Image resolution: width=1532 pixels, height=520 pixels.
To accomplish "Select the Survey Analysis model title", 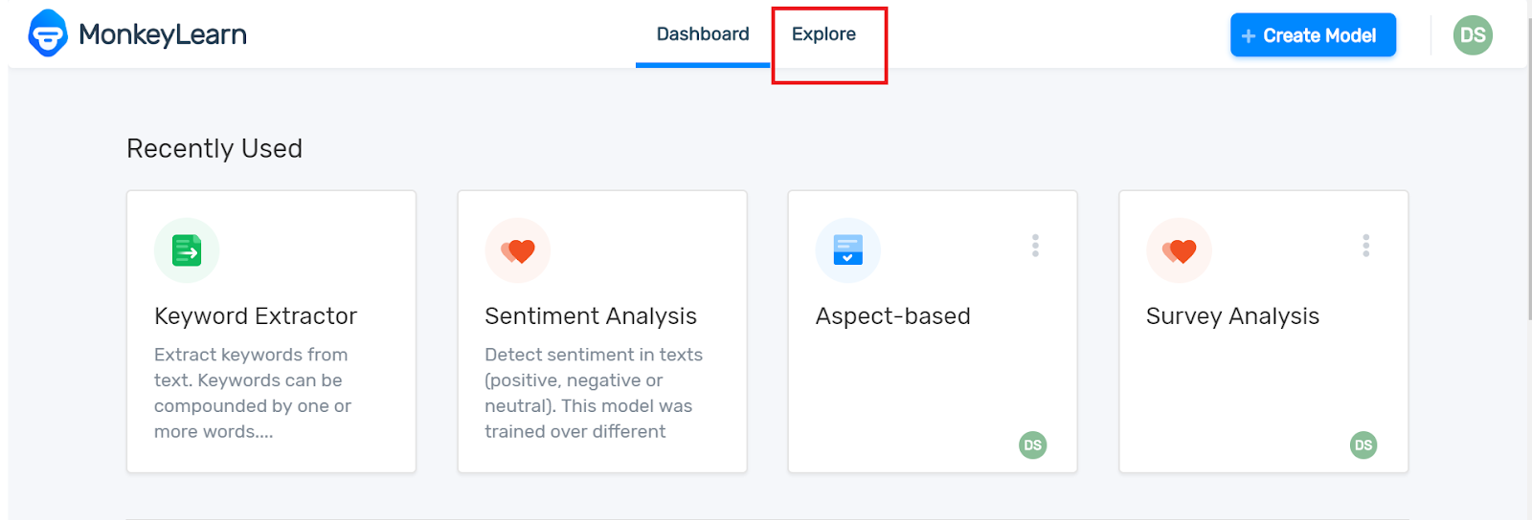I will pyautogui.click(x=1232, y=316).
